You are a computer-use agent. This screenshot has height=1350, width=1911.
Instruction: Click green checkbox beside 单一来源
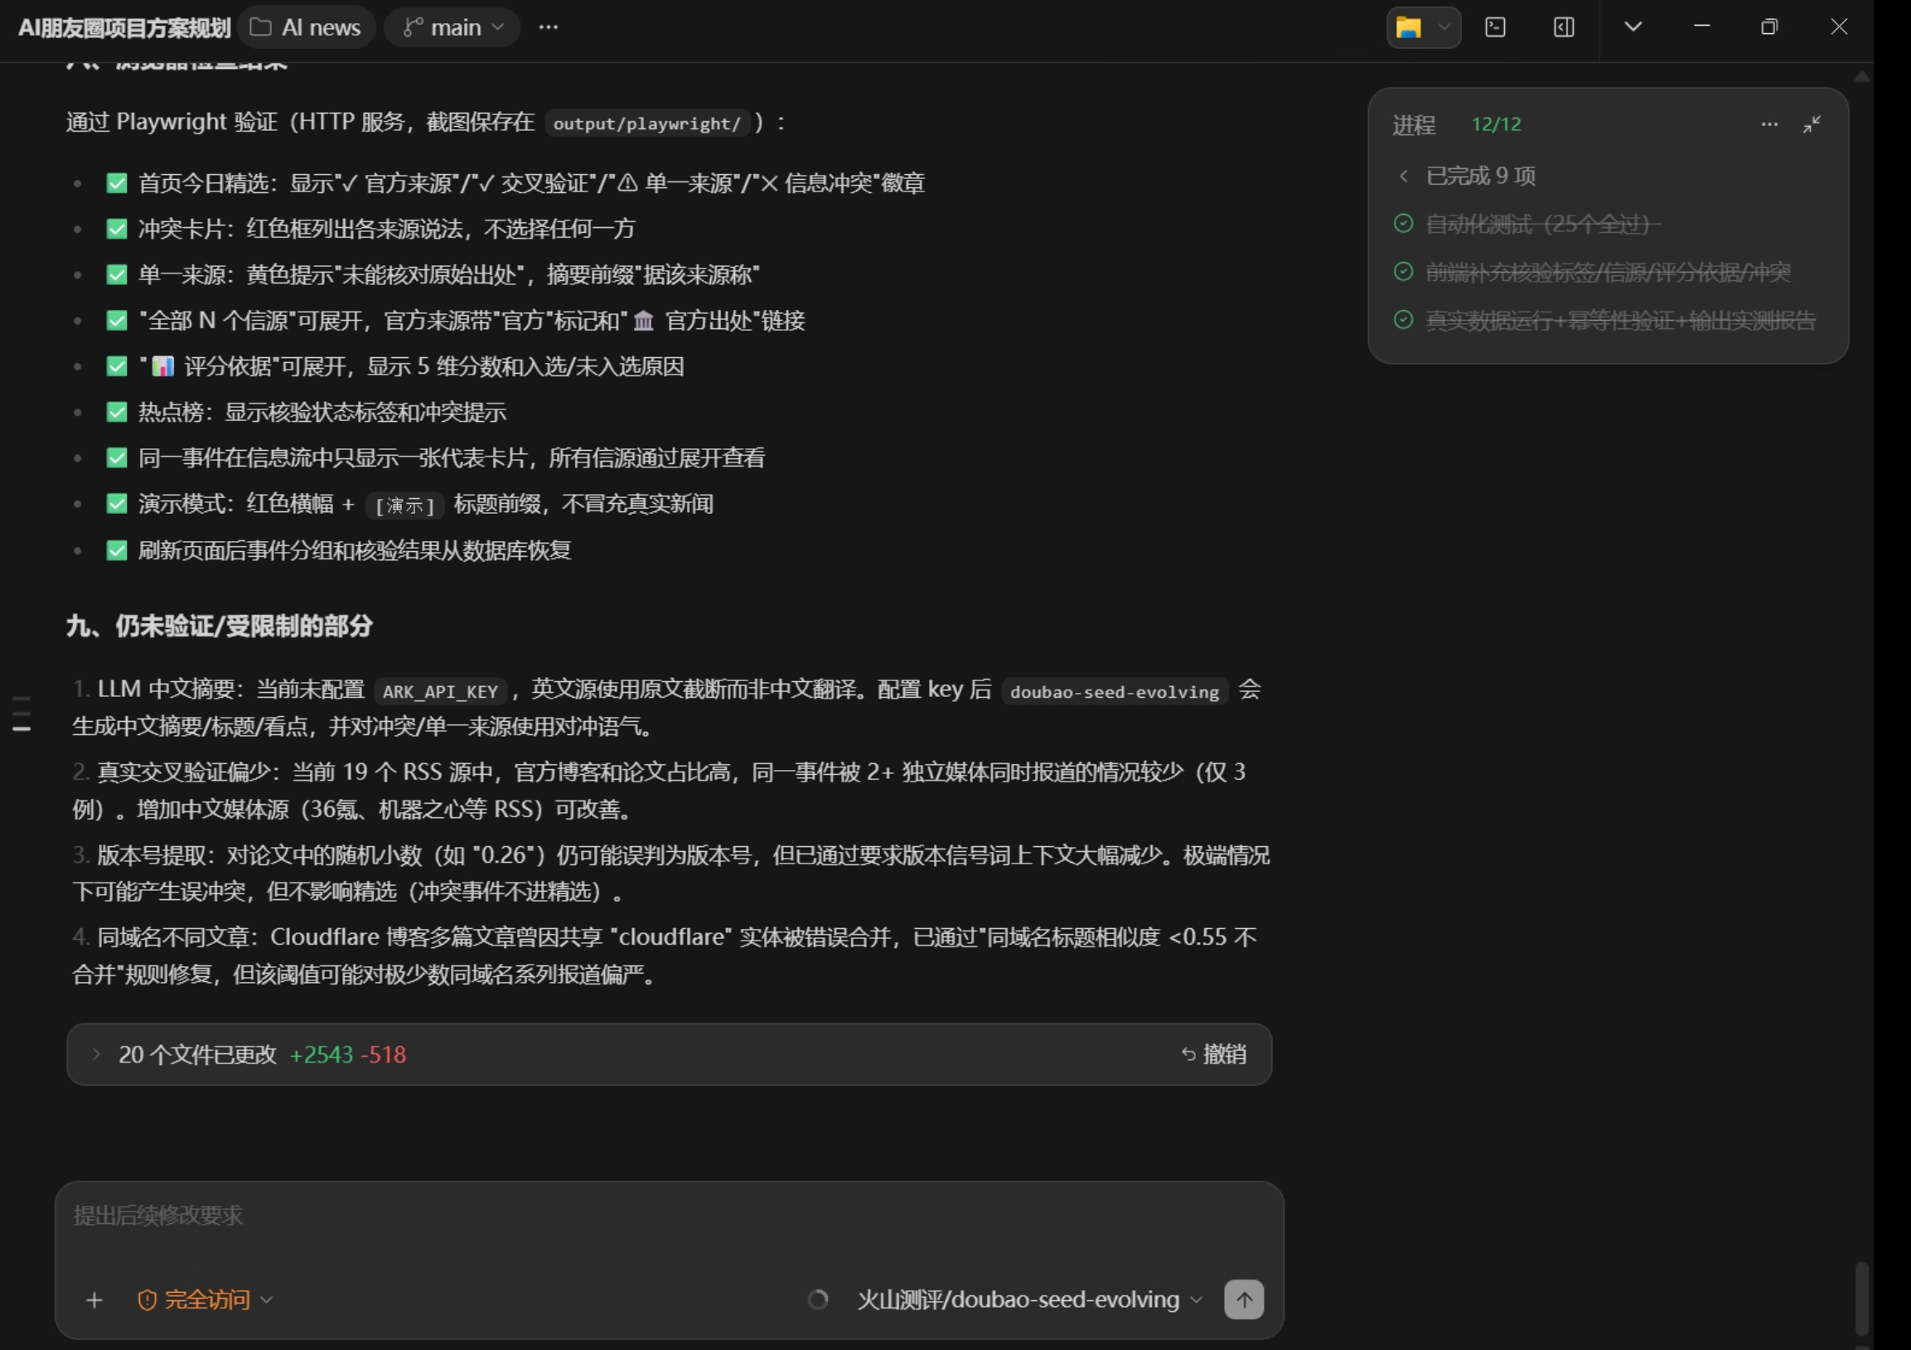click(x=117, y=274)
